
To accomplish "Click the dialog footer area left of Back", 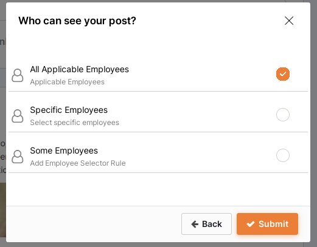I will [x=94, y=224].
